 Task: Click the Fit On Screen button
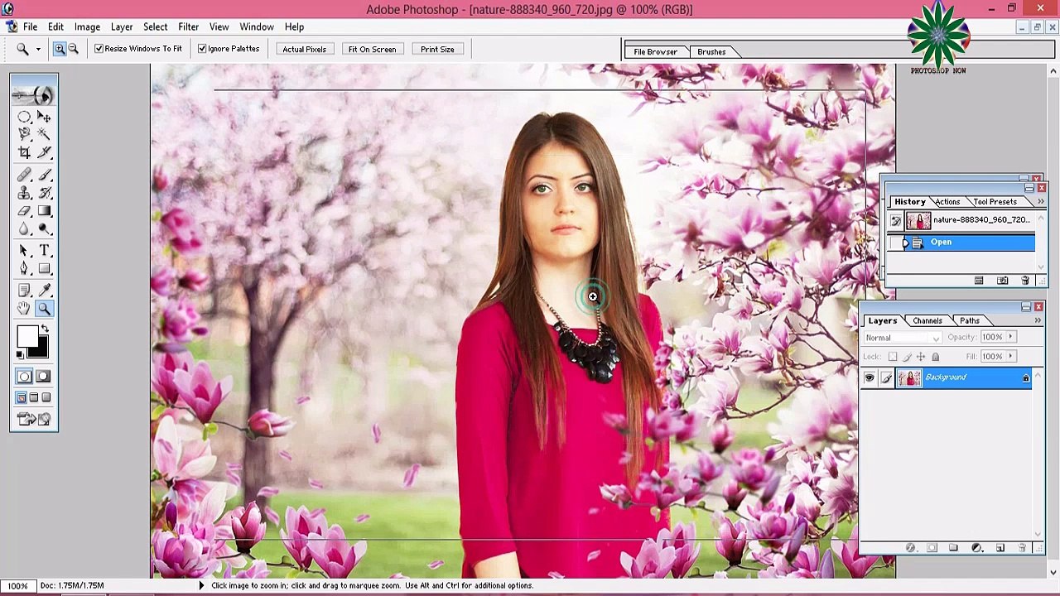pos(372,50)
